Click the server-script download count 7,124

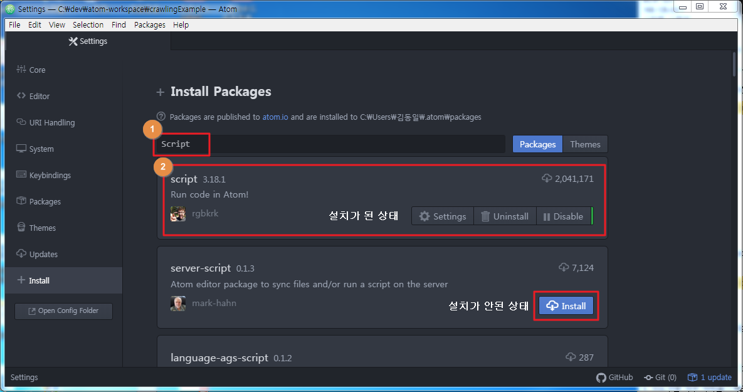(576, 268)
